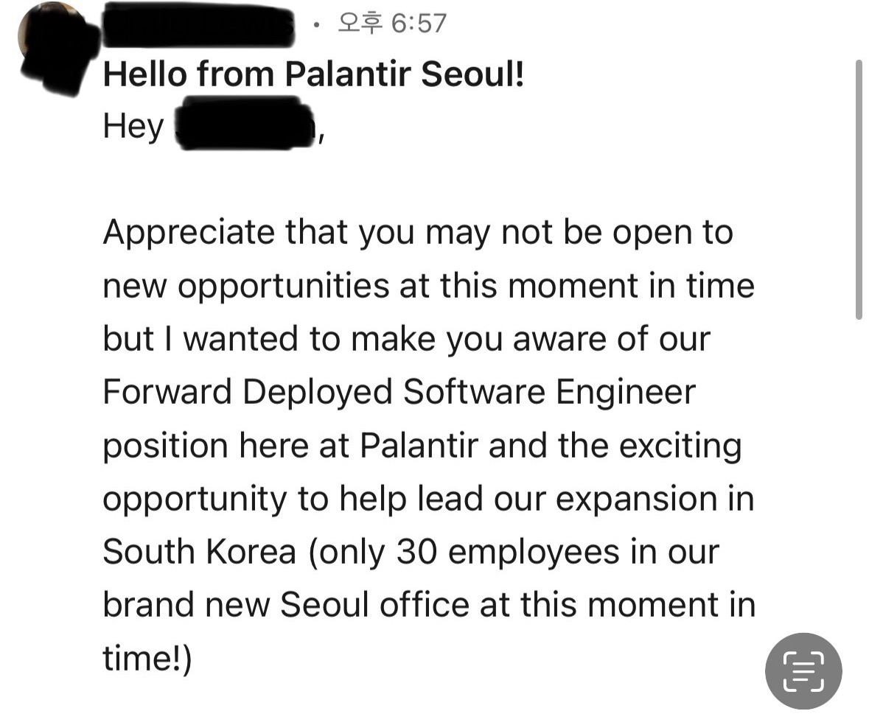Click the line starting 'Appreciate that you may'

pyautogui.click(x=418, y=233)
